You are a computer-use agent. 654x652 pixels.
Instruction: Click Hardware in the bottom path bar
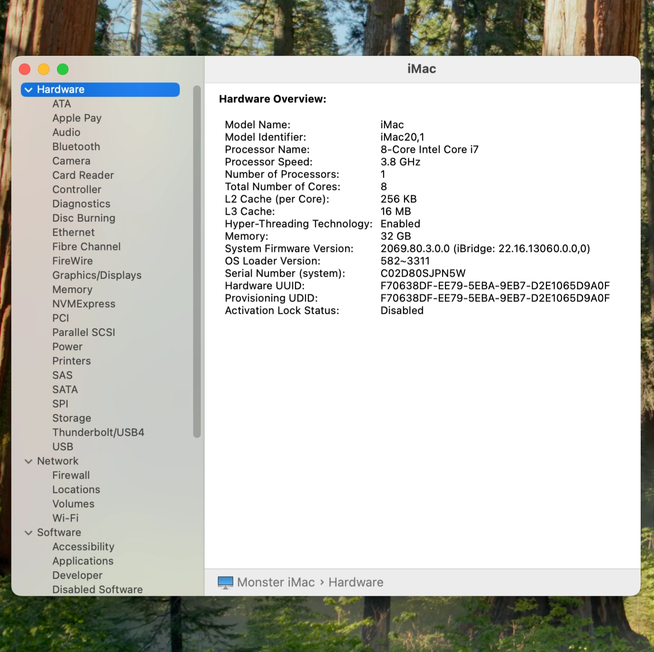[356, 582]
